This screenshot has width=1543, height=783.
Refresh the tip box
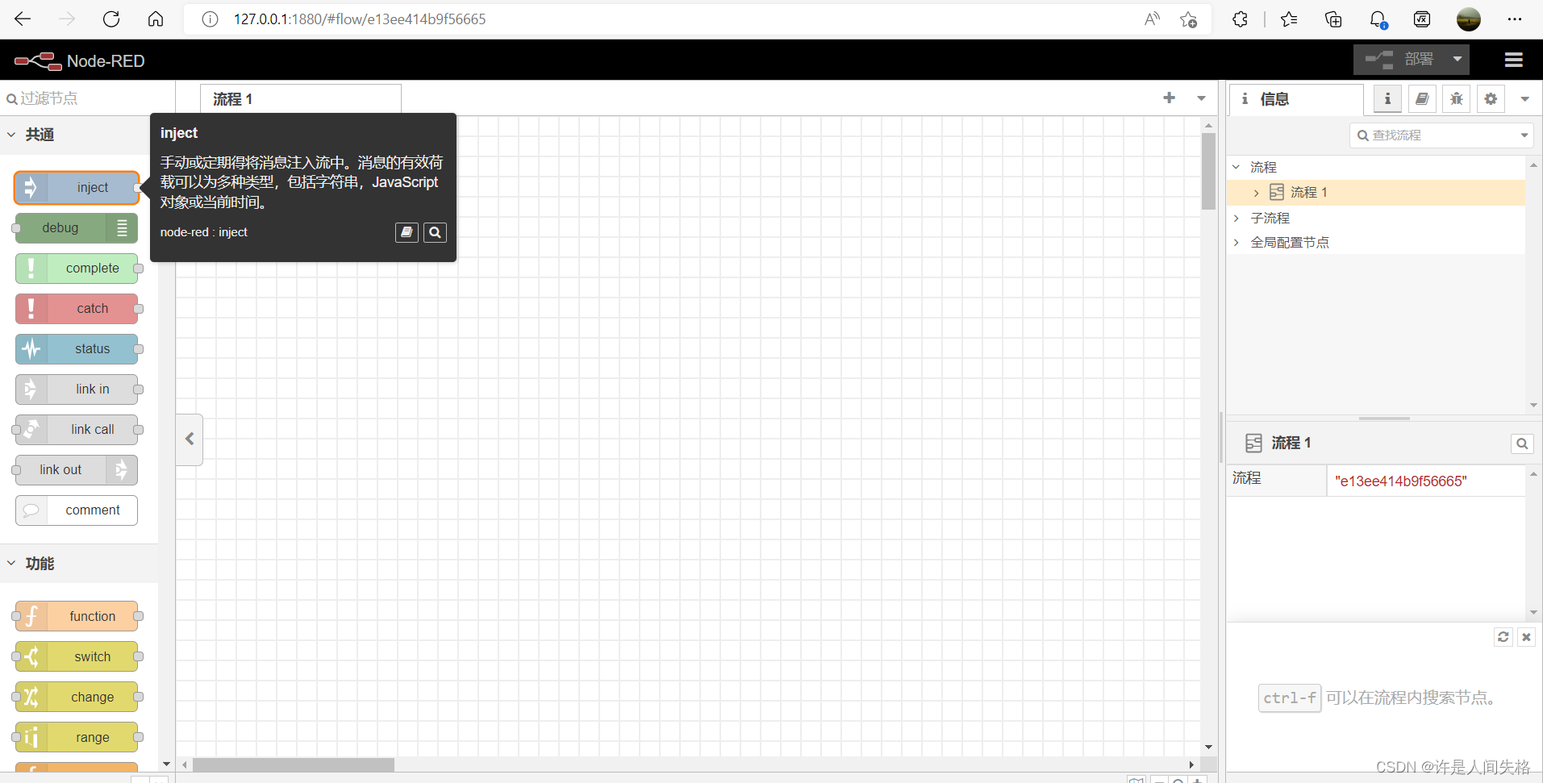pos(1503,637)
